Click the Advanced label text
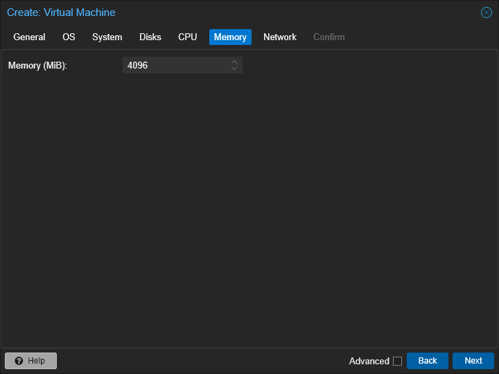This screenshot has width=499, height=374. click(369, 361)
